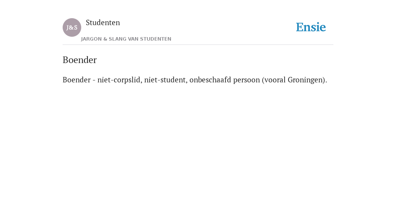Image resolution: width=396 pixels, height=198 pixels.
Task: Open the Studenten author title
Action: point(103,22)
